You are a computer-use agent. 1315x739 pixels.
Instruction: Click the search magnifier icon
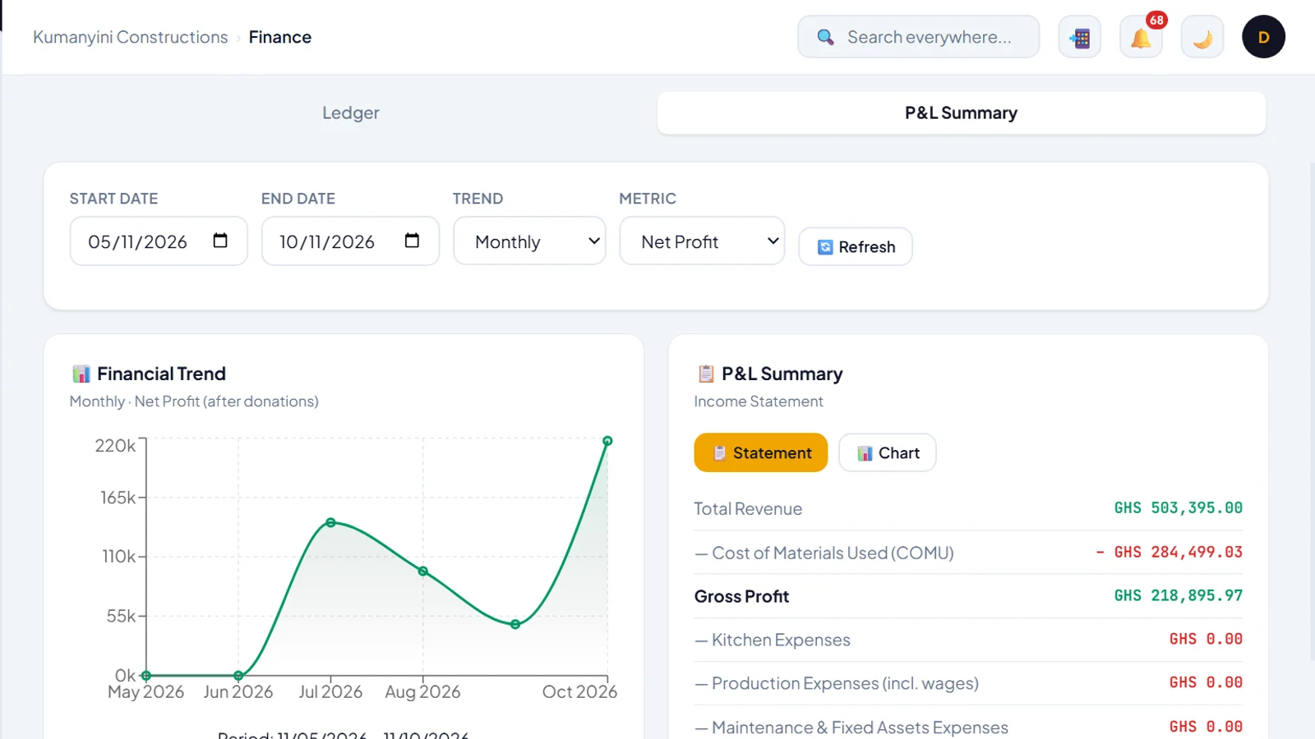825,37
